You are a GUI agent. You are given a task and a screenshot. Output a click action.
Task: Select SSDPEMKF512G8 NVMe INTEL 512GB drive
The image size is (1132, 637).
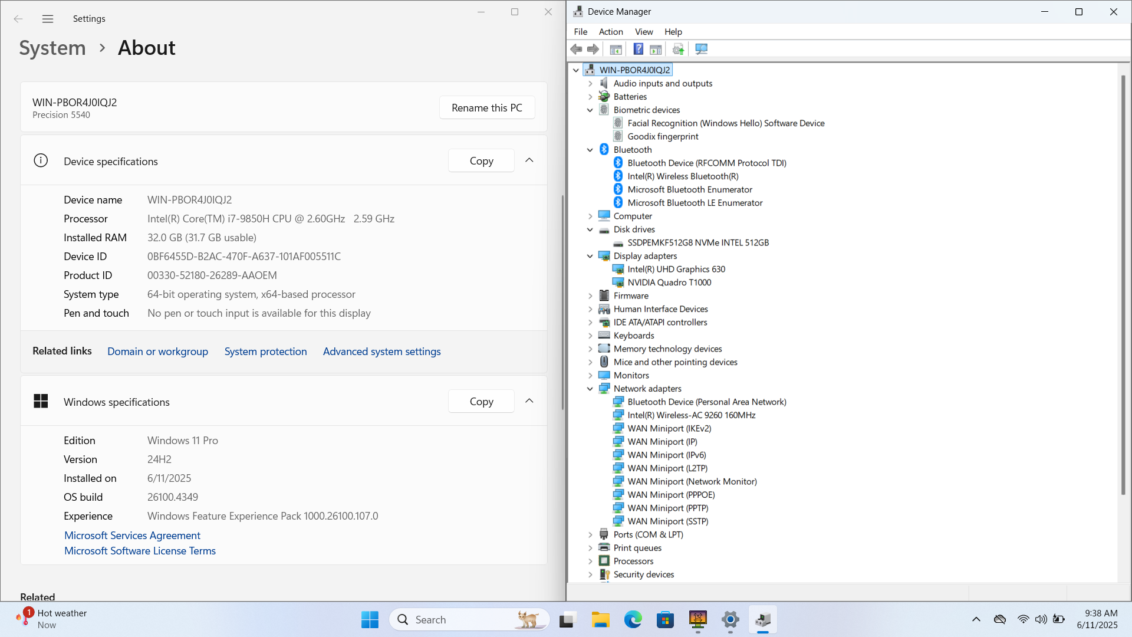[x=698, y=242]
